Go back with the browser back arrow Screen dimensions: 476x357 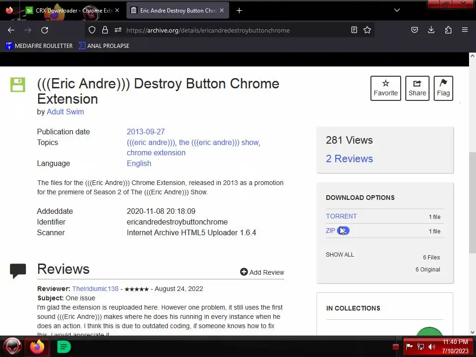[x=11, y=30]
